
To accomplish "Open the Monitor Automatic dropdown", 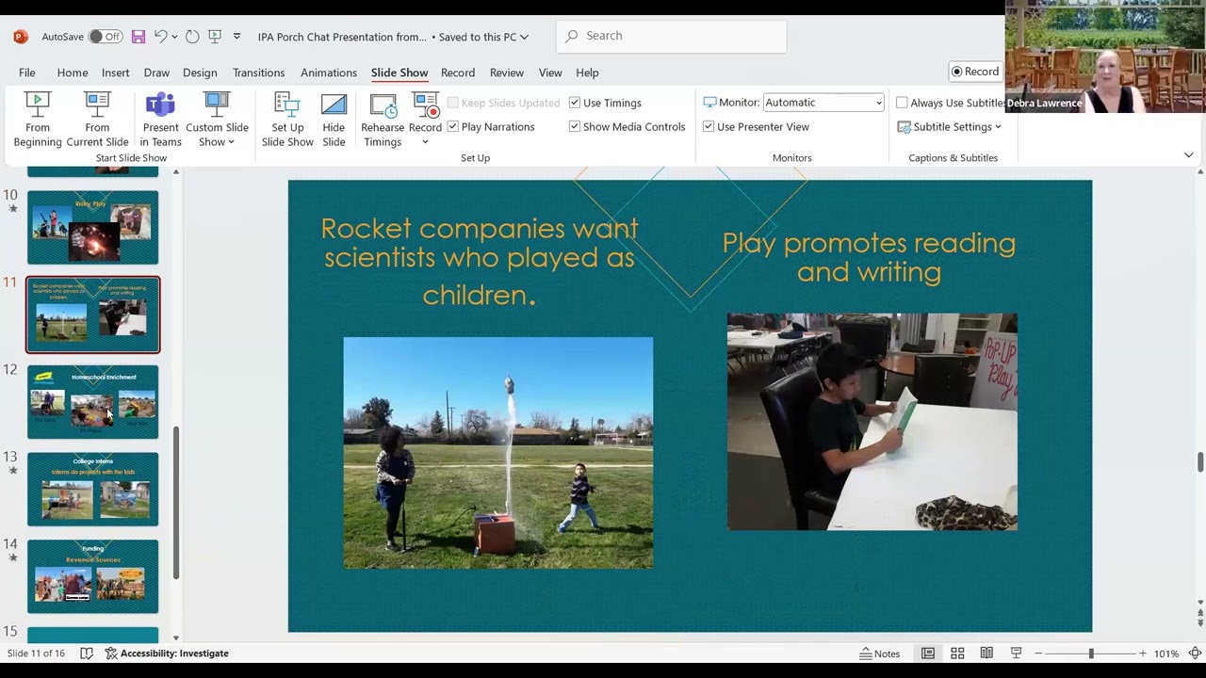I will coord(823,103).
